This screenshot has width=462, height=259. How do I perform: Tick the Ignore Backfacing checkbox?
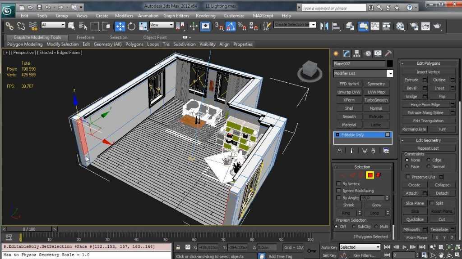[x=339, y=191]
